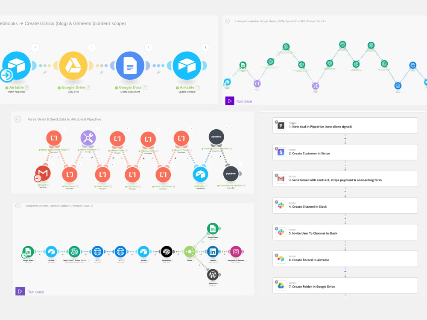
Task: Select Google Sheets module on router's upper branch
Action: point(213,229)
